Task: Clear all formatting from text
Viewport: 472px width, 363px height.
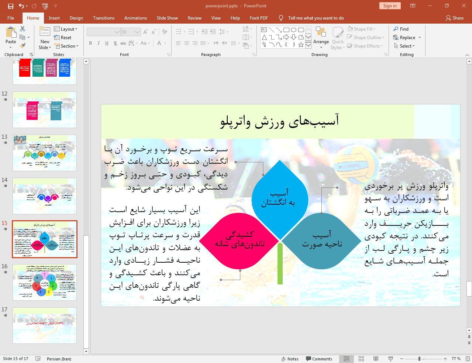Action: 165,32
